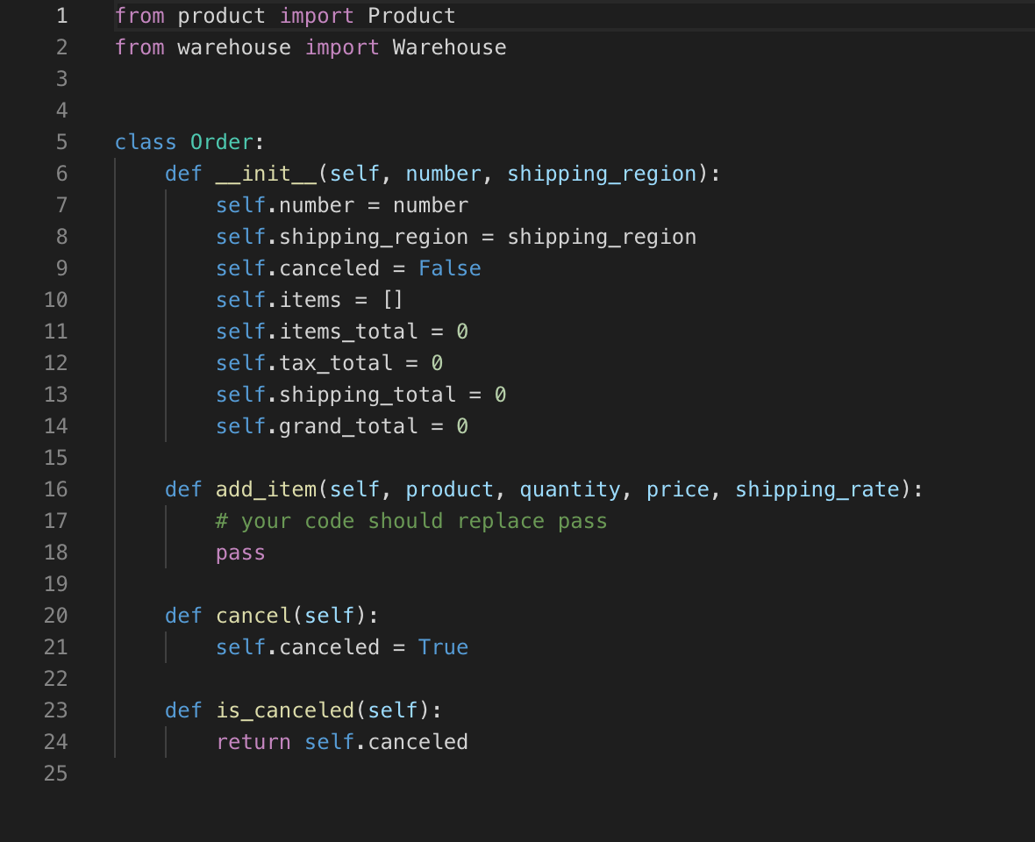The width and height of the screenshot is (1035, 842).
Task: Click the add_item method name
Action: tap(265, 489)
